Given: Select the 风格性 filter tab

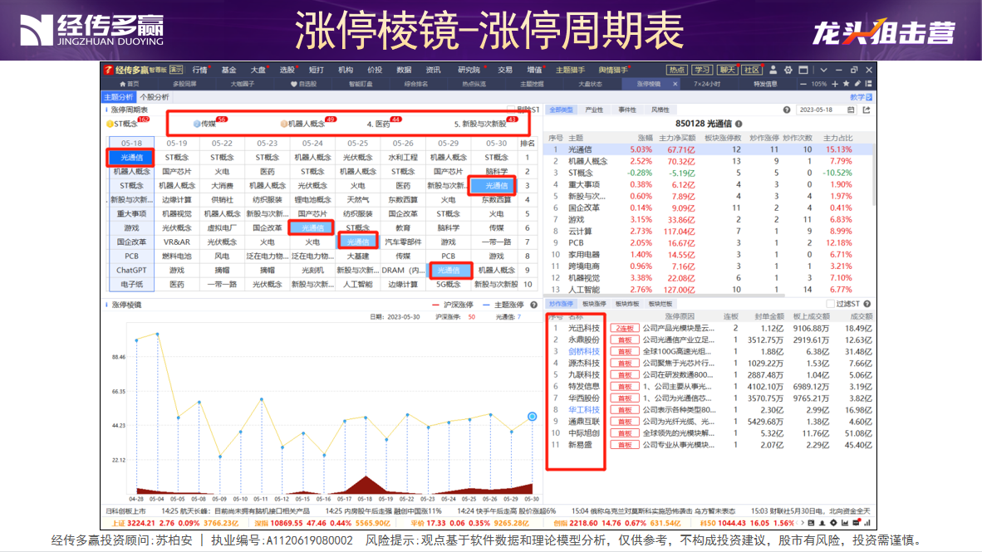Looking at the screenshot, I should (660, 110).
